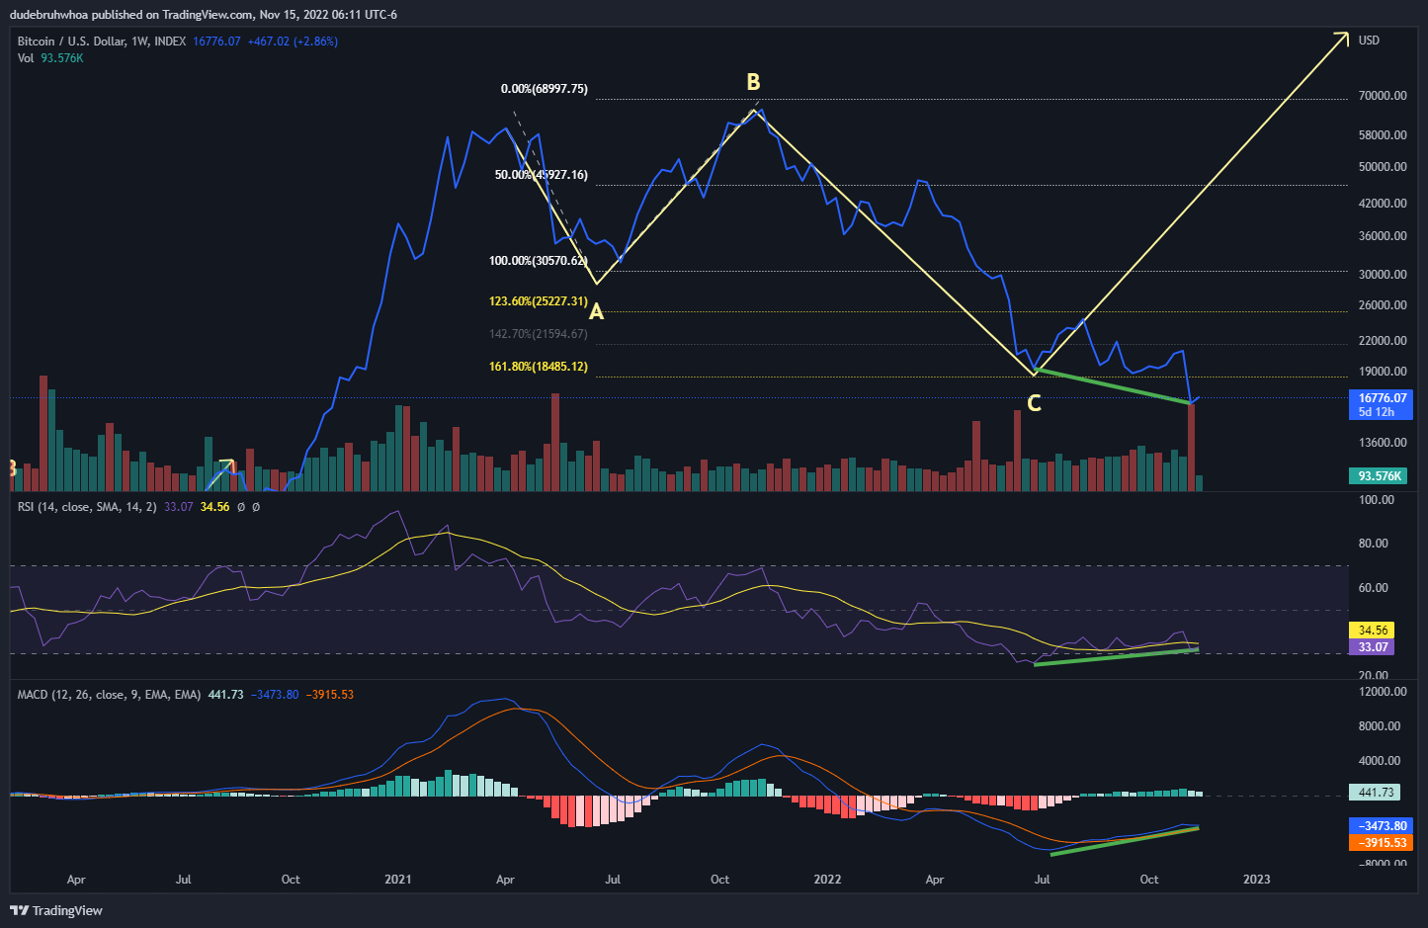
Task: Click the MACD line label -3473.80
Action: tap(1381, 826)
